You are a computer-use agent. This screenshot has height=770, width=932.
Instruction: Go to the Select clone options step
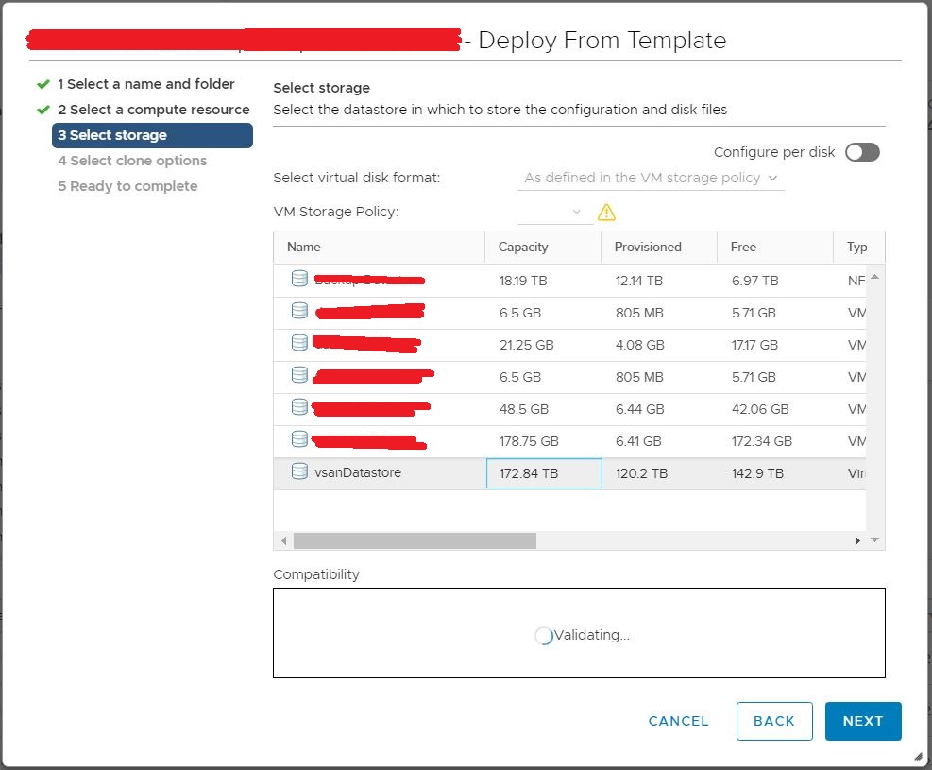(132, 161)
